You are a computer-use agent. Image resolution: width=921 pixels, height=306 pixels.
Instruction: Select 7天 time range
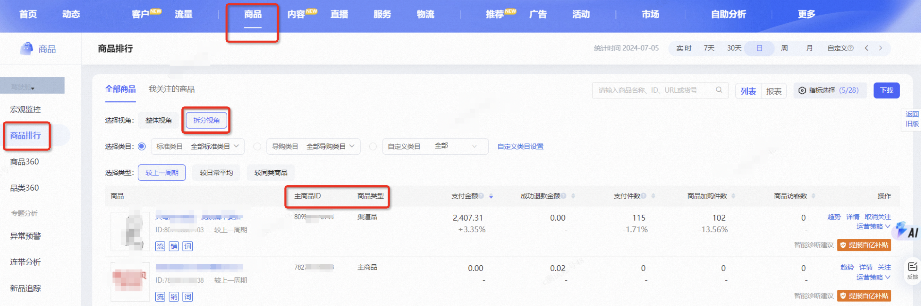tap(709, 48)
